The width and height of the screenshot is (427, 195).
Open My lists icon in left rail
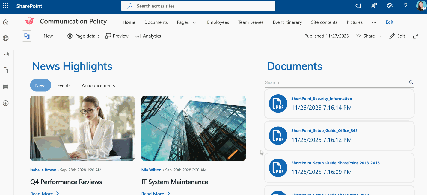tap(6, 87)
